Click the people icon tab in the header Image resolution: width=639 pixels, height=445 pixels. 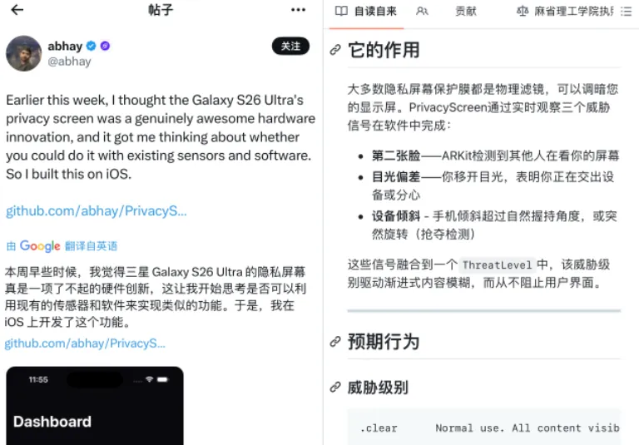[x=422, y=12]
